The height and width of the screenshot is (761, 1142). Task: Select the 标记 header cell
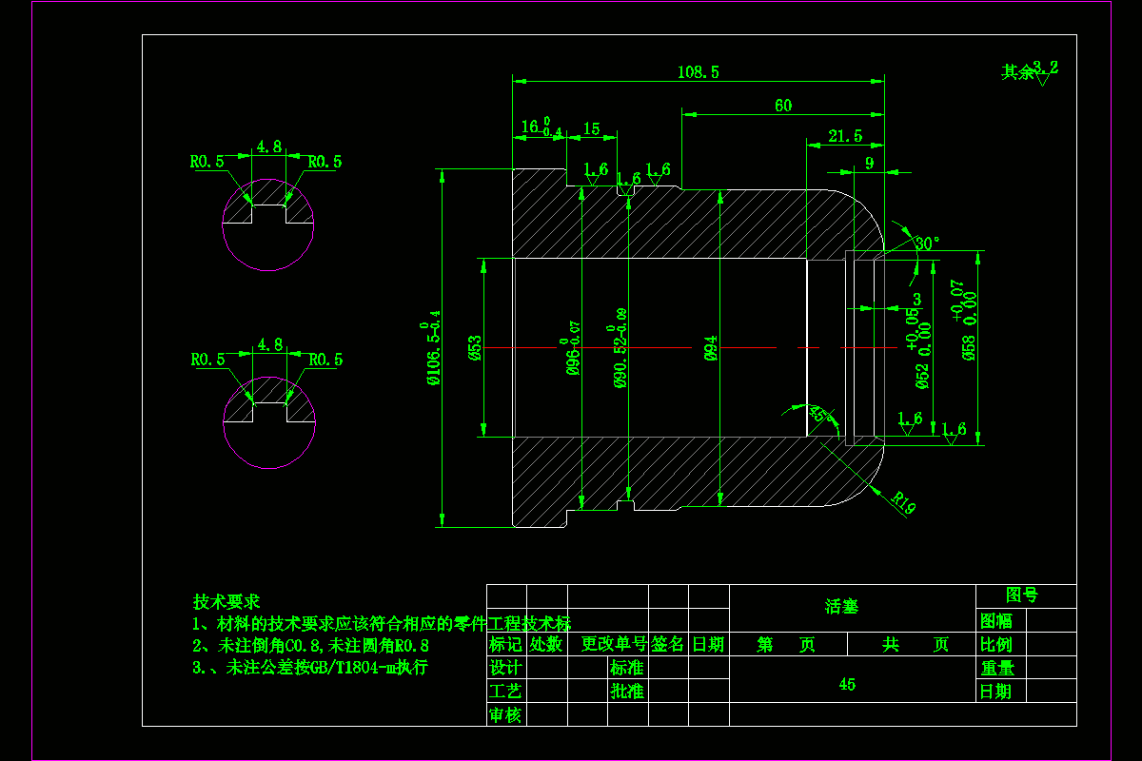pyautogui.click(x=505, y=644)
